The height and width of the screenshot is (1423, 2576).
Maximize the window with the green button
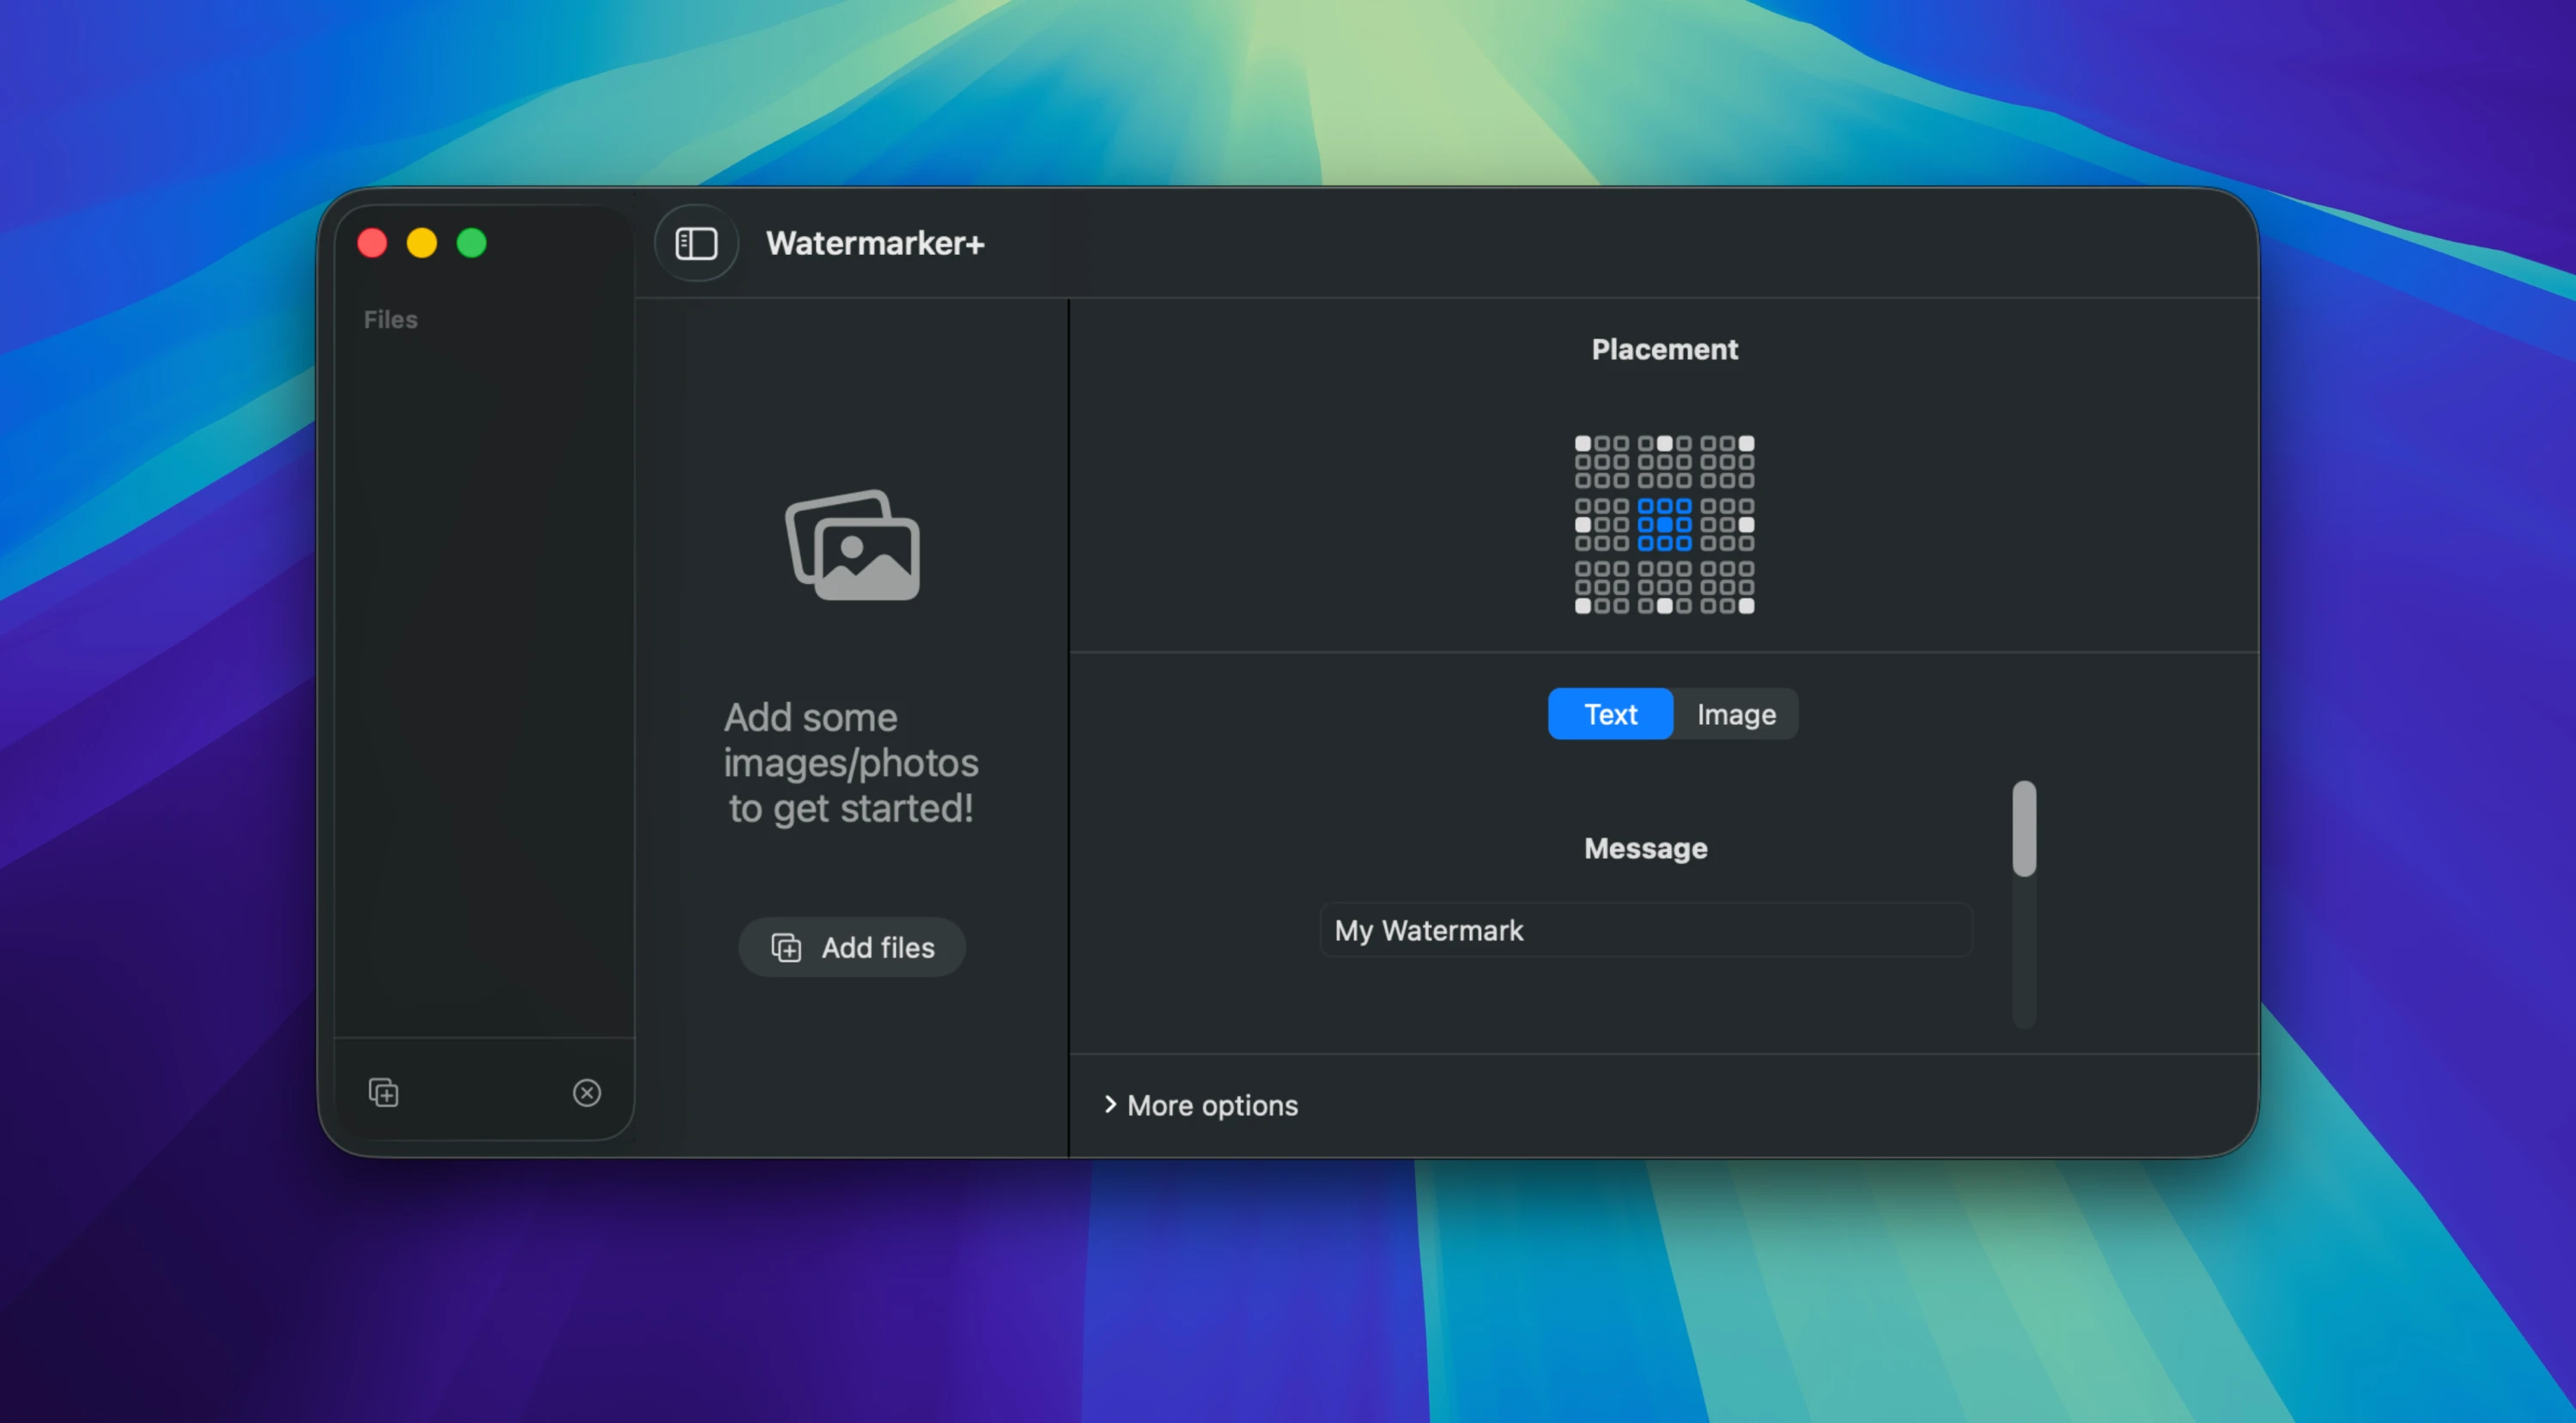pyautogui.click(x=472, y=243)
